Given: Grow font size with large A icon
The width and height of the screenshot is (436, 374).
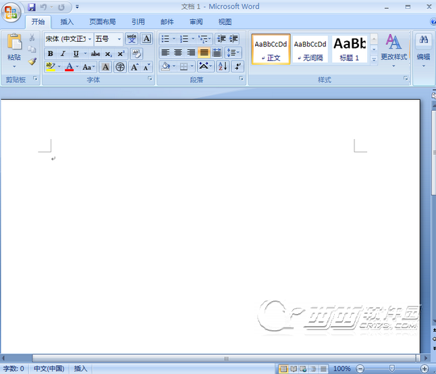Looking at the screenshot, I should pyautogui.click(x=134, y=67).
